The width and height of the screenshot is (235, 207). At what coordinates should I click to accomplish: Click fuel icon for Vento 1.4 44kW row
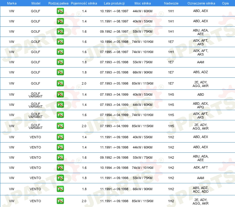tap(60, 147)
